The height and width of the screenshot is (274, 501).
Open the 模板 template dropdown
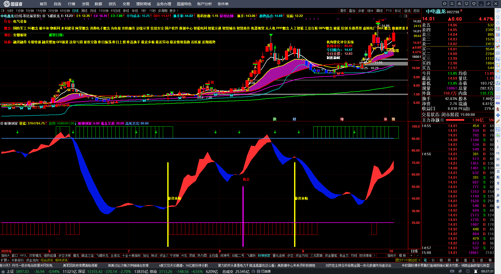click(402, 255)
